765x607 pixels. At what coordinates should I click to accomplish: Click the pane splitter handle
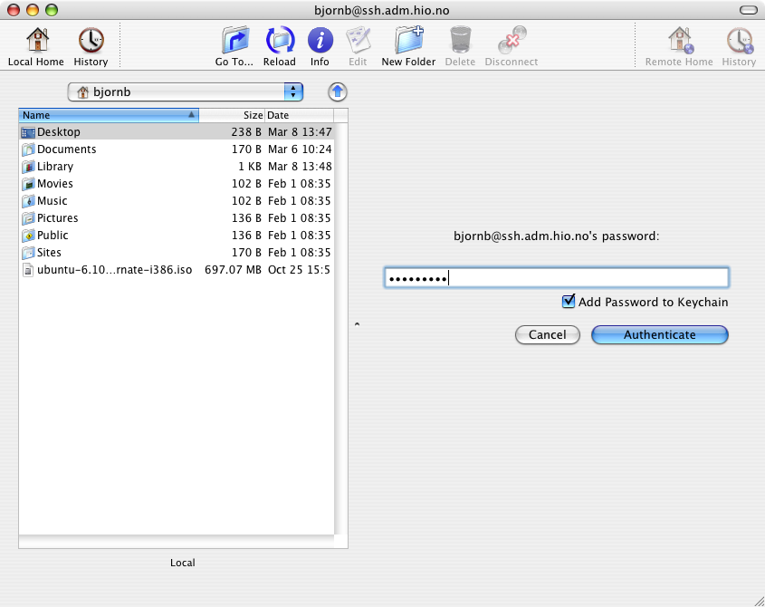tap(357, 323)
